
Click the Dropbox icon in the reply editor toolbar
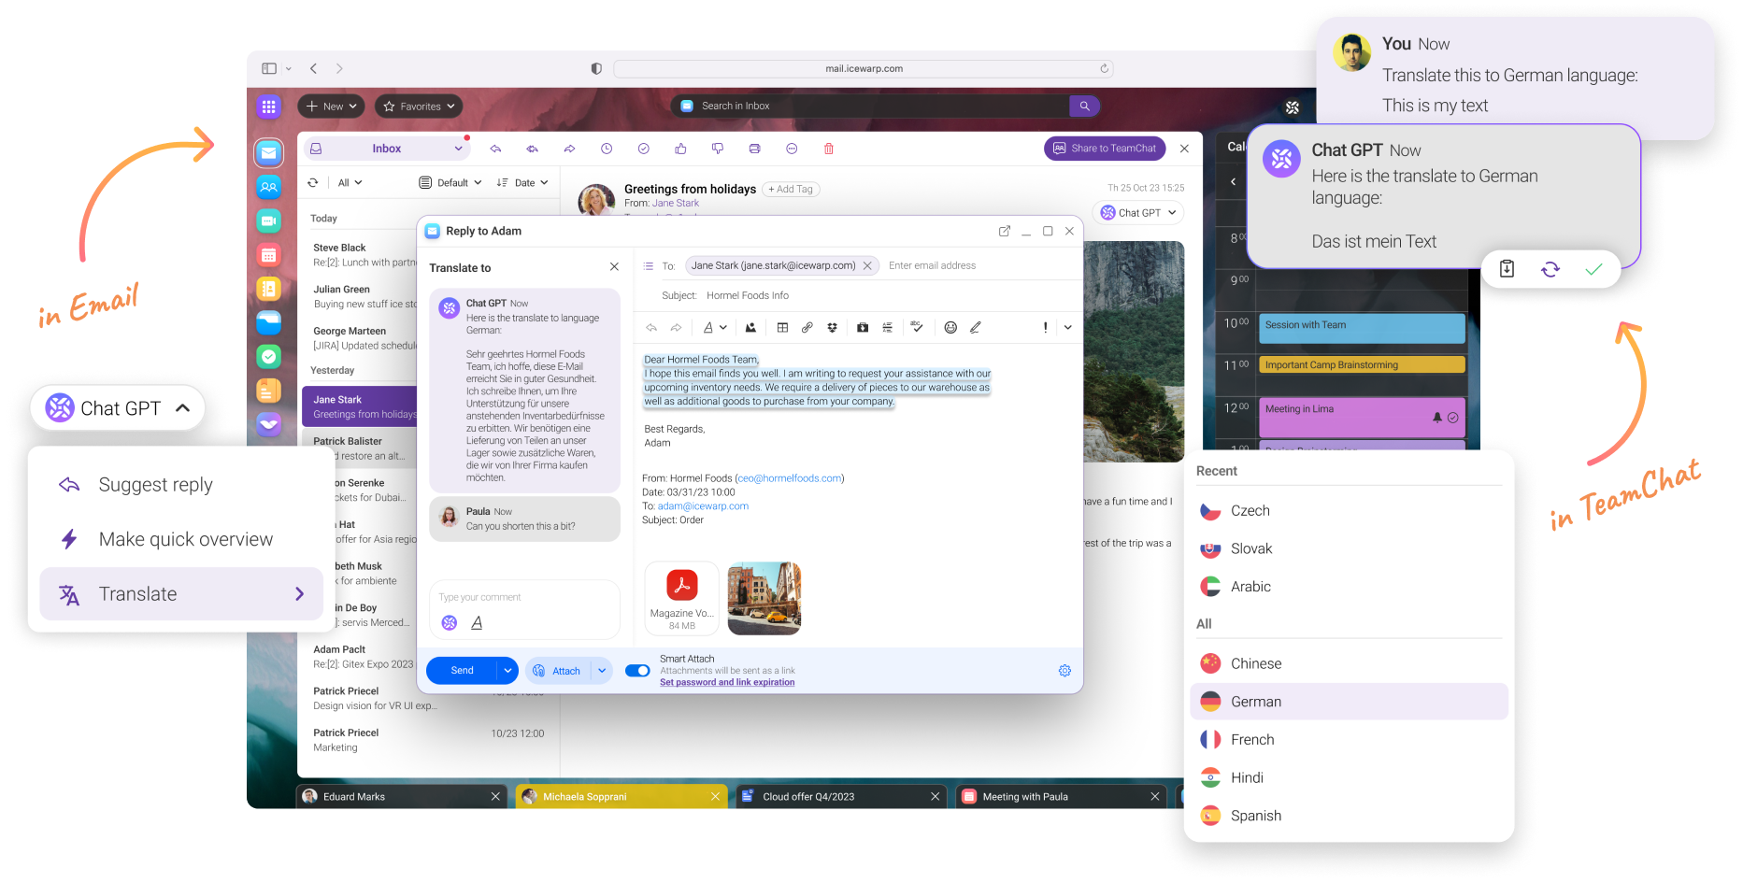click(832, 327)
